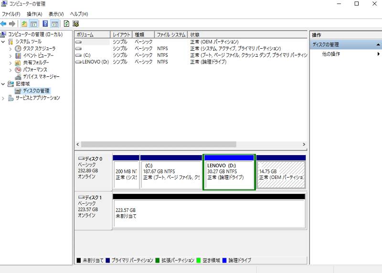Viewport: 382px width, 273px height.
Task: Open the ファイル(F) menu
Action: tap(11, 14)
